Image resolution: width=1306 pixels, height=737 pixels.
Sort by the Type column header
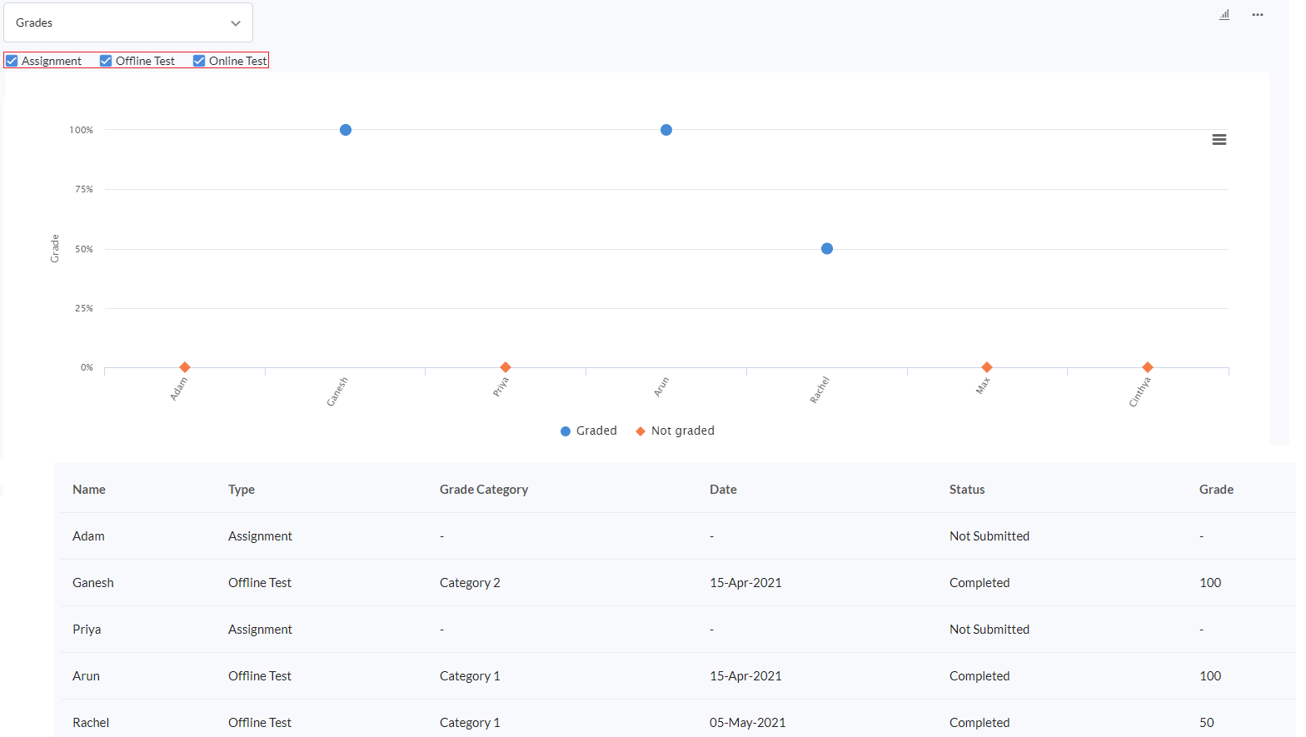click(242, 490)
